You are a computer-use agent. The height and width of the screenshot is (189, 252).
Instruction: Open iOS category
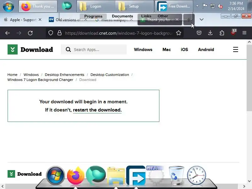[184, 49]
